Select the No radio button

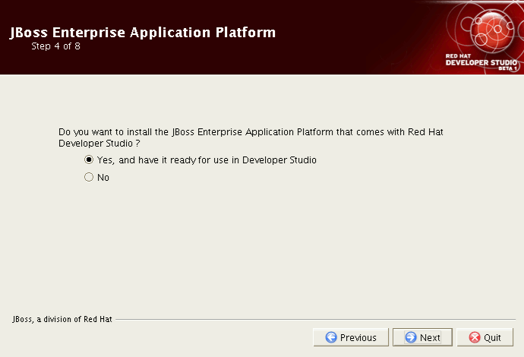coord(89,177)
